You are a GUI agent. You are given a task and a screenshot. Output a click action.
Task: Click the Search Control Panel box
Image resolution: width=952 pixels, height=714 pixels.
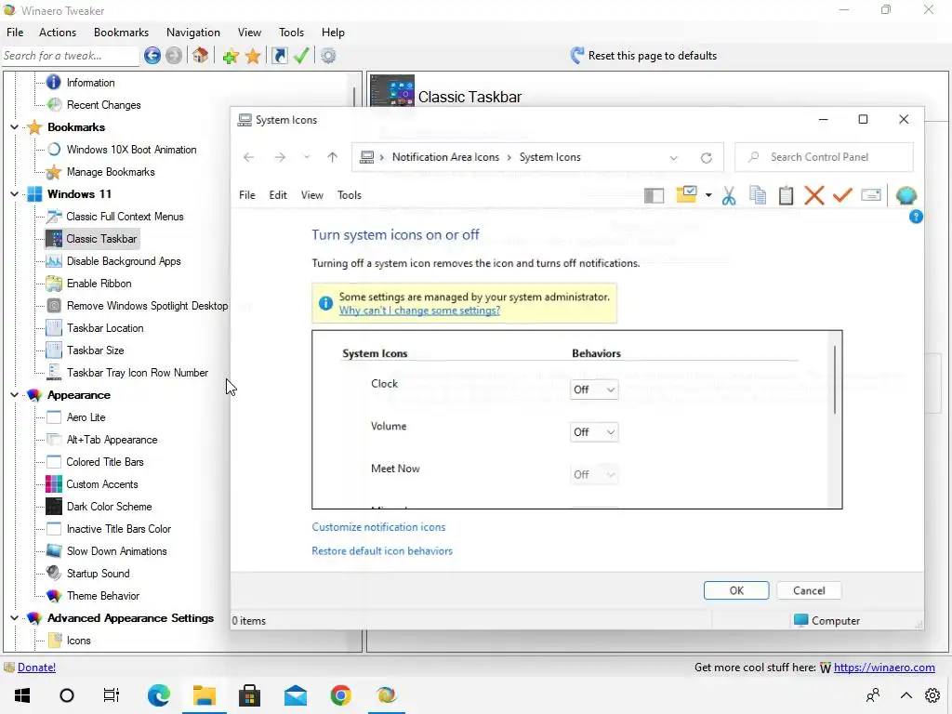[x=824, y=157]
